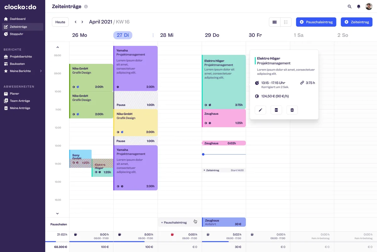
Task: Show earlier hours with the up chevron
Action: coord(57,48)
